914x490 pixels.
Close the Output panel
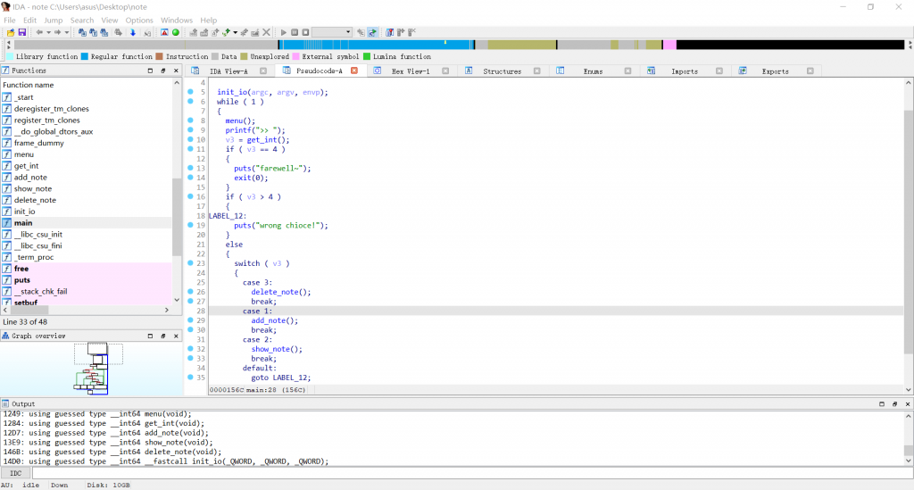coord(908,403)
